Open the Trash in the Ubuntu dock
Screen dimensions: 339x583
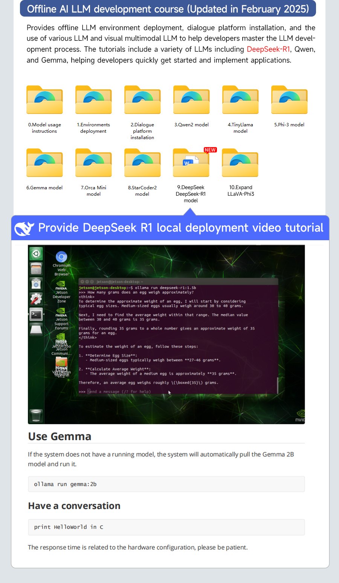tap(36, 415)
